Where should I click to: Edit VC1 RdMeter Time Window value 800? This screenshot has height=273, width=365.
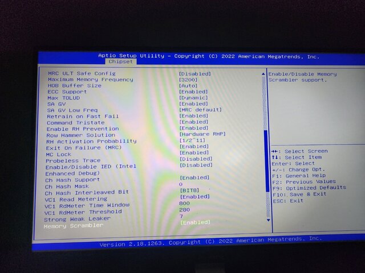[184, 203]
